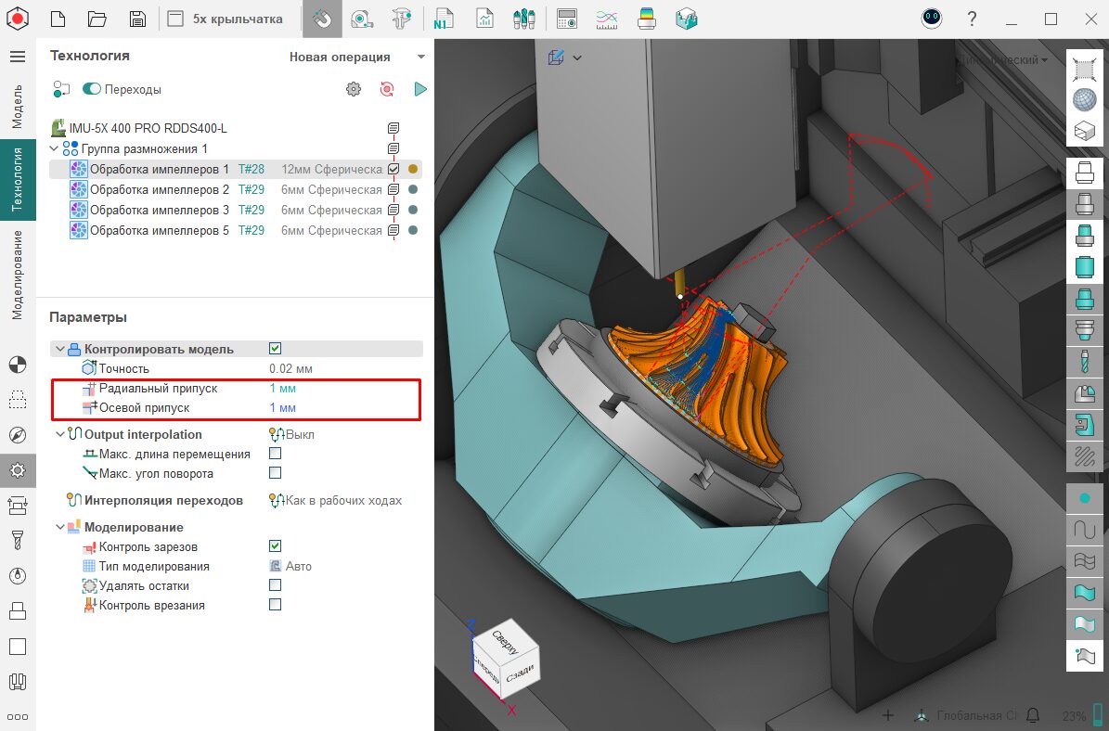1109x731 pixels.
Task: Click the Open folder icon
Action: click(97, 19)
